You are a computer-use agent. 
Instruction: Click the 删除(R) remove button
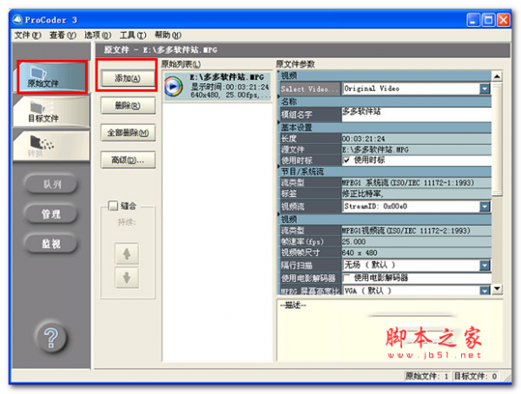click(x=128, y=106)
